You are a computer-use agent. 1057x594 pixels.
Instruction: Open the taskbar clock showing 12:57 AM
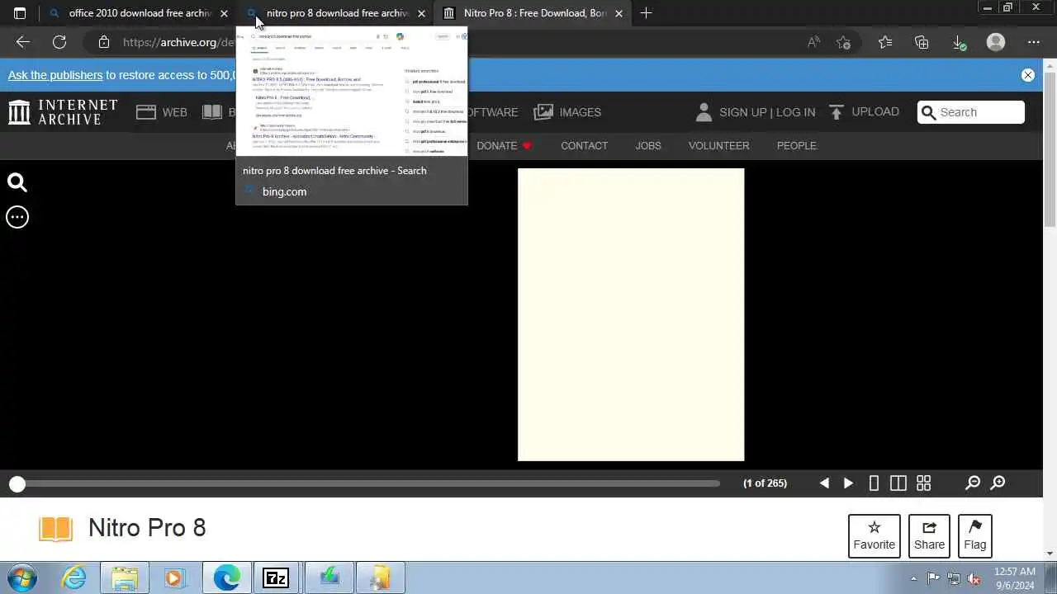[1015, 578]
